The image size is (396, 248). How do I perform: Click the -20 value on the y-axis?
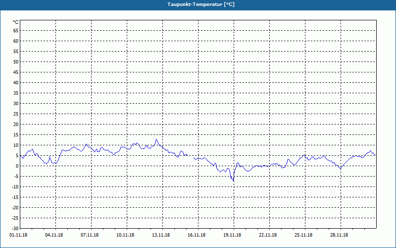click(x=15, y=208)
